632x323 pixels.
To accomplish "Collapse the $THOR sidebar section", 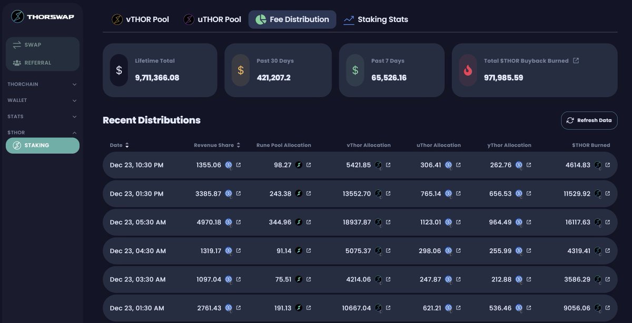I will [x=42, y=133].
